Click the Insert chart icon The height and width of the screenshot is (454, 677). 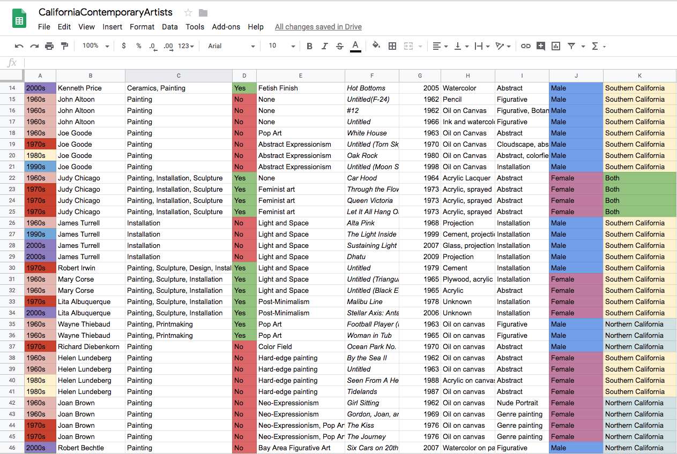pyautogui.click(x=556, y=46)
